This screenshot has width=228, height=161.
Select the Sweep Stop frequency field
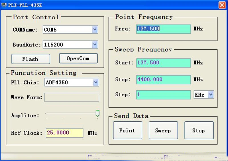163,80
